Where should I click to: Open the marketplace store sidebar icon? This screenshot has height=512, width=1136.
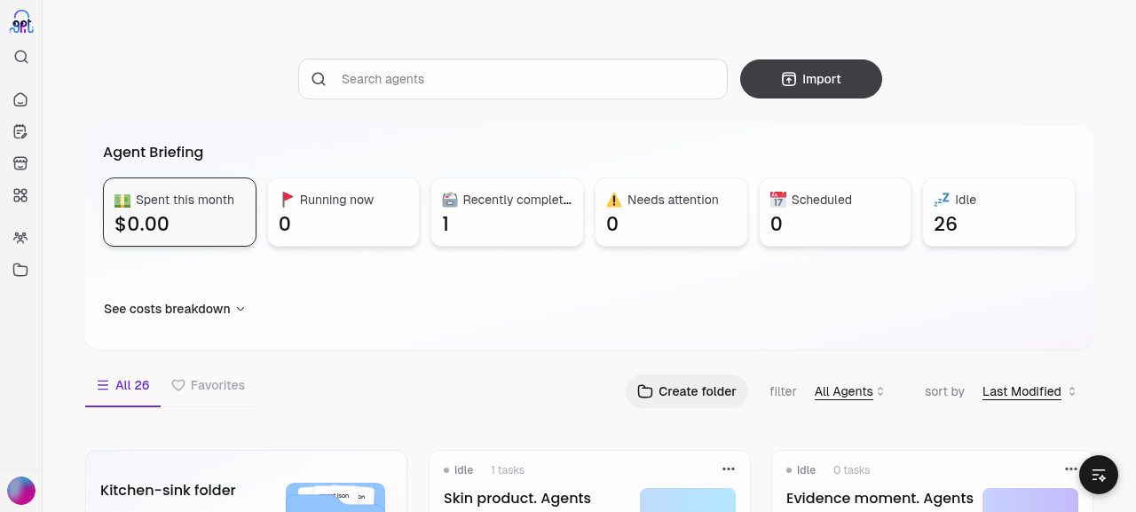point(20,163)
